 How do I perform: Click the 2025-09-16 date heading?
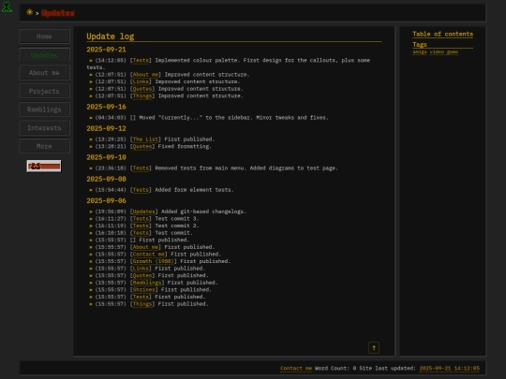(106, 107)
